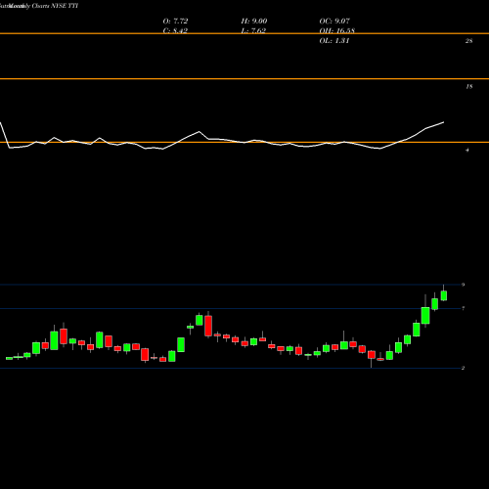The width and height of the screenshot is (489, 489).
Task: Click the 18 axis label
Action: pyautogui.click(x=468, y=86)
